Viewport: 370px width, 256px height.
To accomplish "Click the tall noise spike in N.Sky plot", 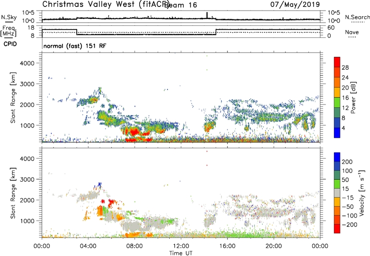I will [207, 15].
